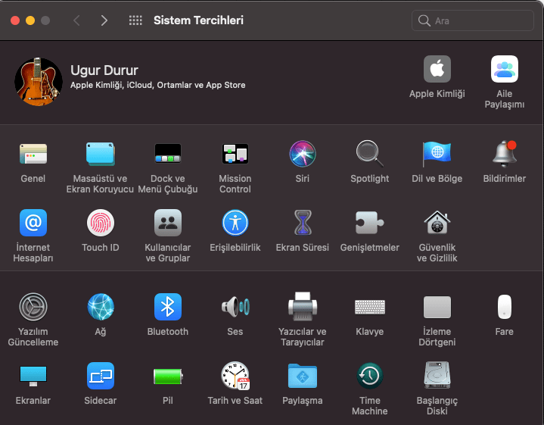Open Güvenlik ve Gizlilik settings

tap(437, 223)
